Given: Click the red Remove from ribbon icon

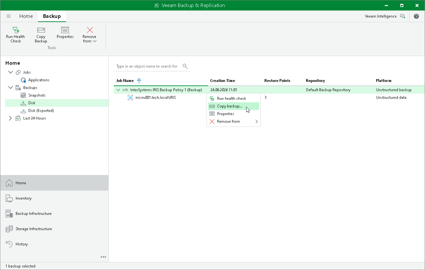Looking at the screenshot, I should 90,30.
